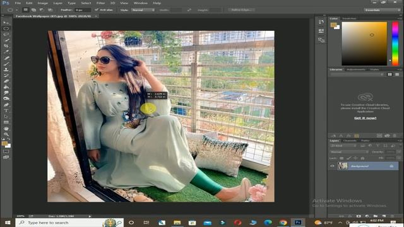
Task: Click Subtract from selection mode icon
Action: pos(42,10)
